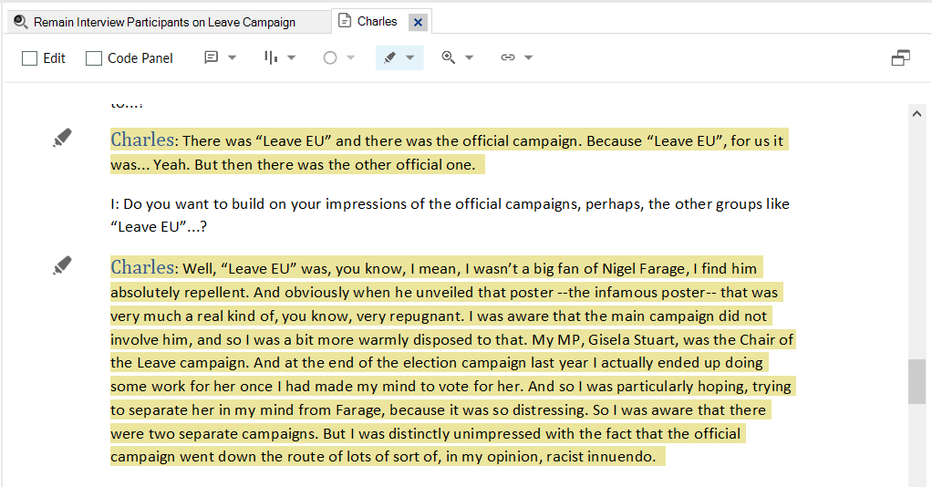
Task: Close the Charles tab
Action: 418,22
